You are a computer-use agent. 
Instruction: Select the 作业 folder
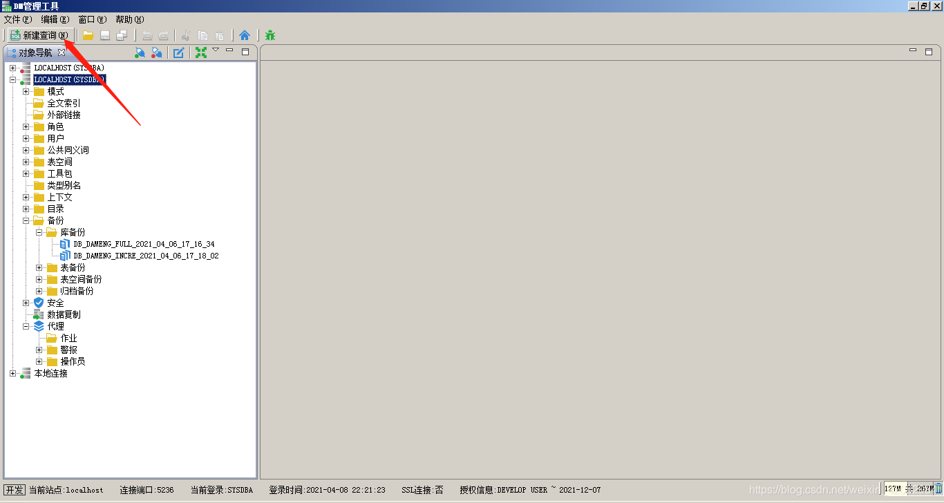[x=68, y=338]
